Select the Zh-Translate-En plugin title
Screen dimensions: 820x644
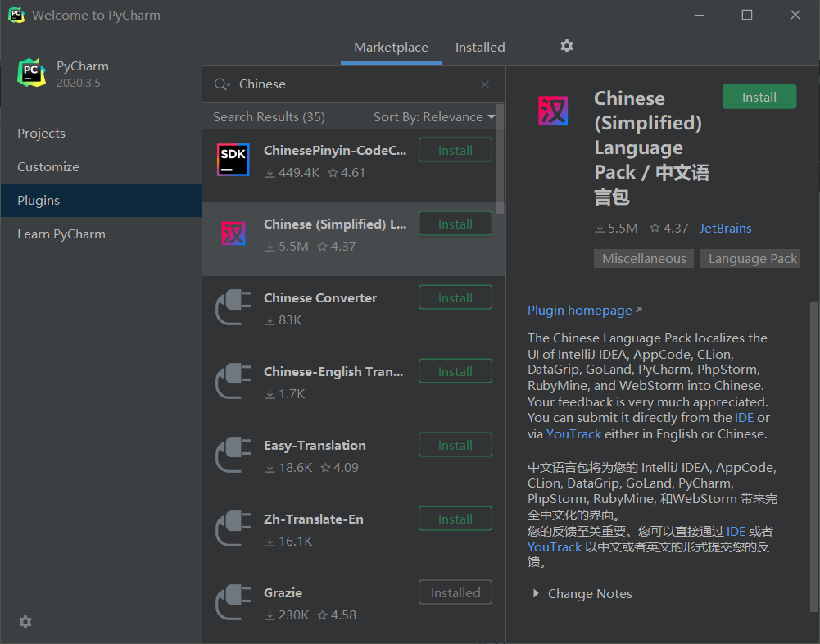pyautogui.click(x=313, y=519)
